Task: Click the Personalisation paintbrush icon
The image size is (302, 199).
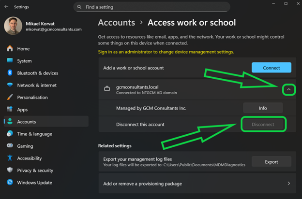Action: click(x=10, y=97)
